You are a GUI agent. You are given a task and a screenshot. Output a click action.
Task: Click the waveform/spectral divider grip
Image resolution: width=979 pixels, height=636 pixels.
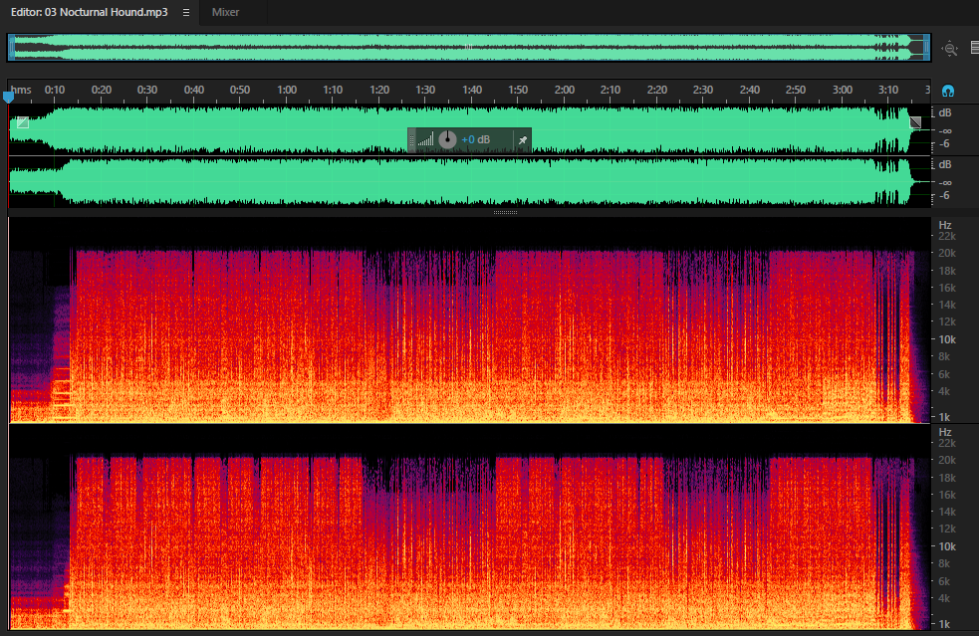point(505,212)
